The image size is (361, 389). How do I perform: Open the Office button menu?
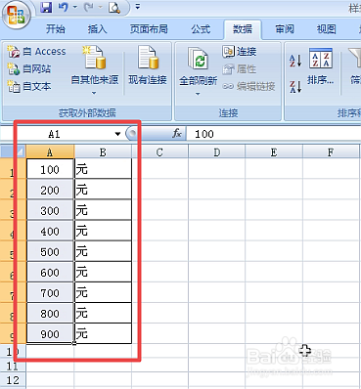point(17,16)
